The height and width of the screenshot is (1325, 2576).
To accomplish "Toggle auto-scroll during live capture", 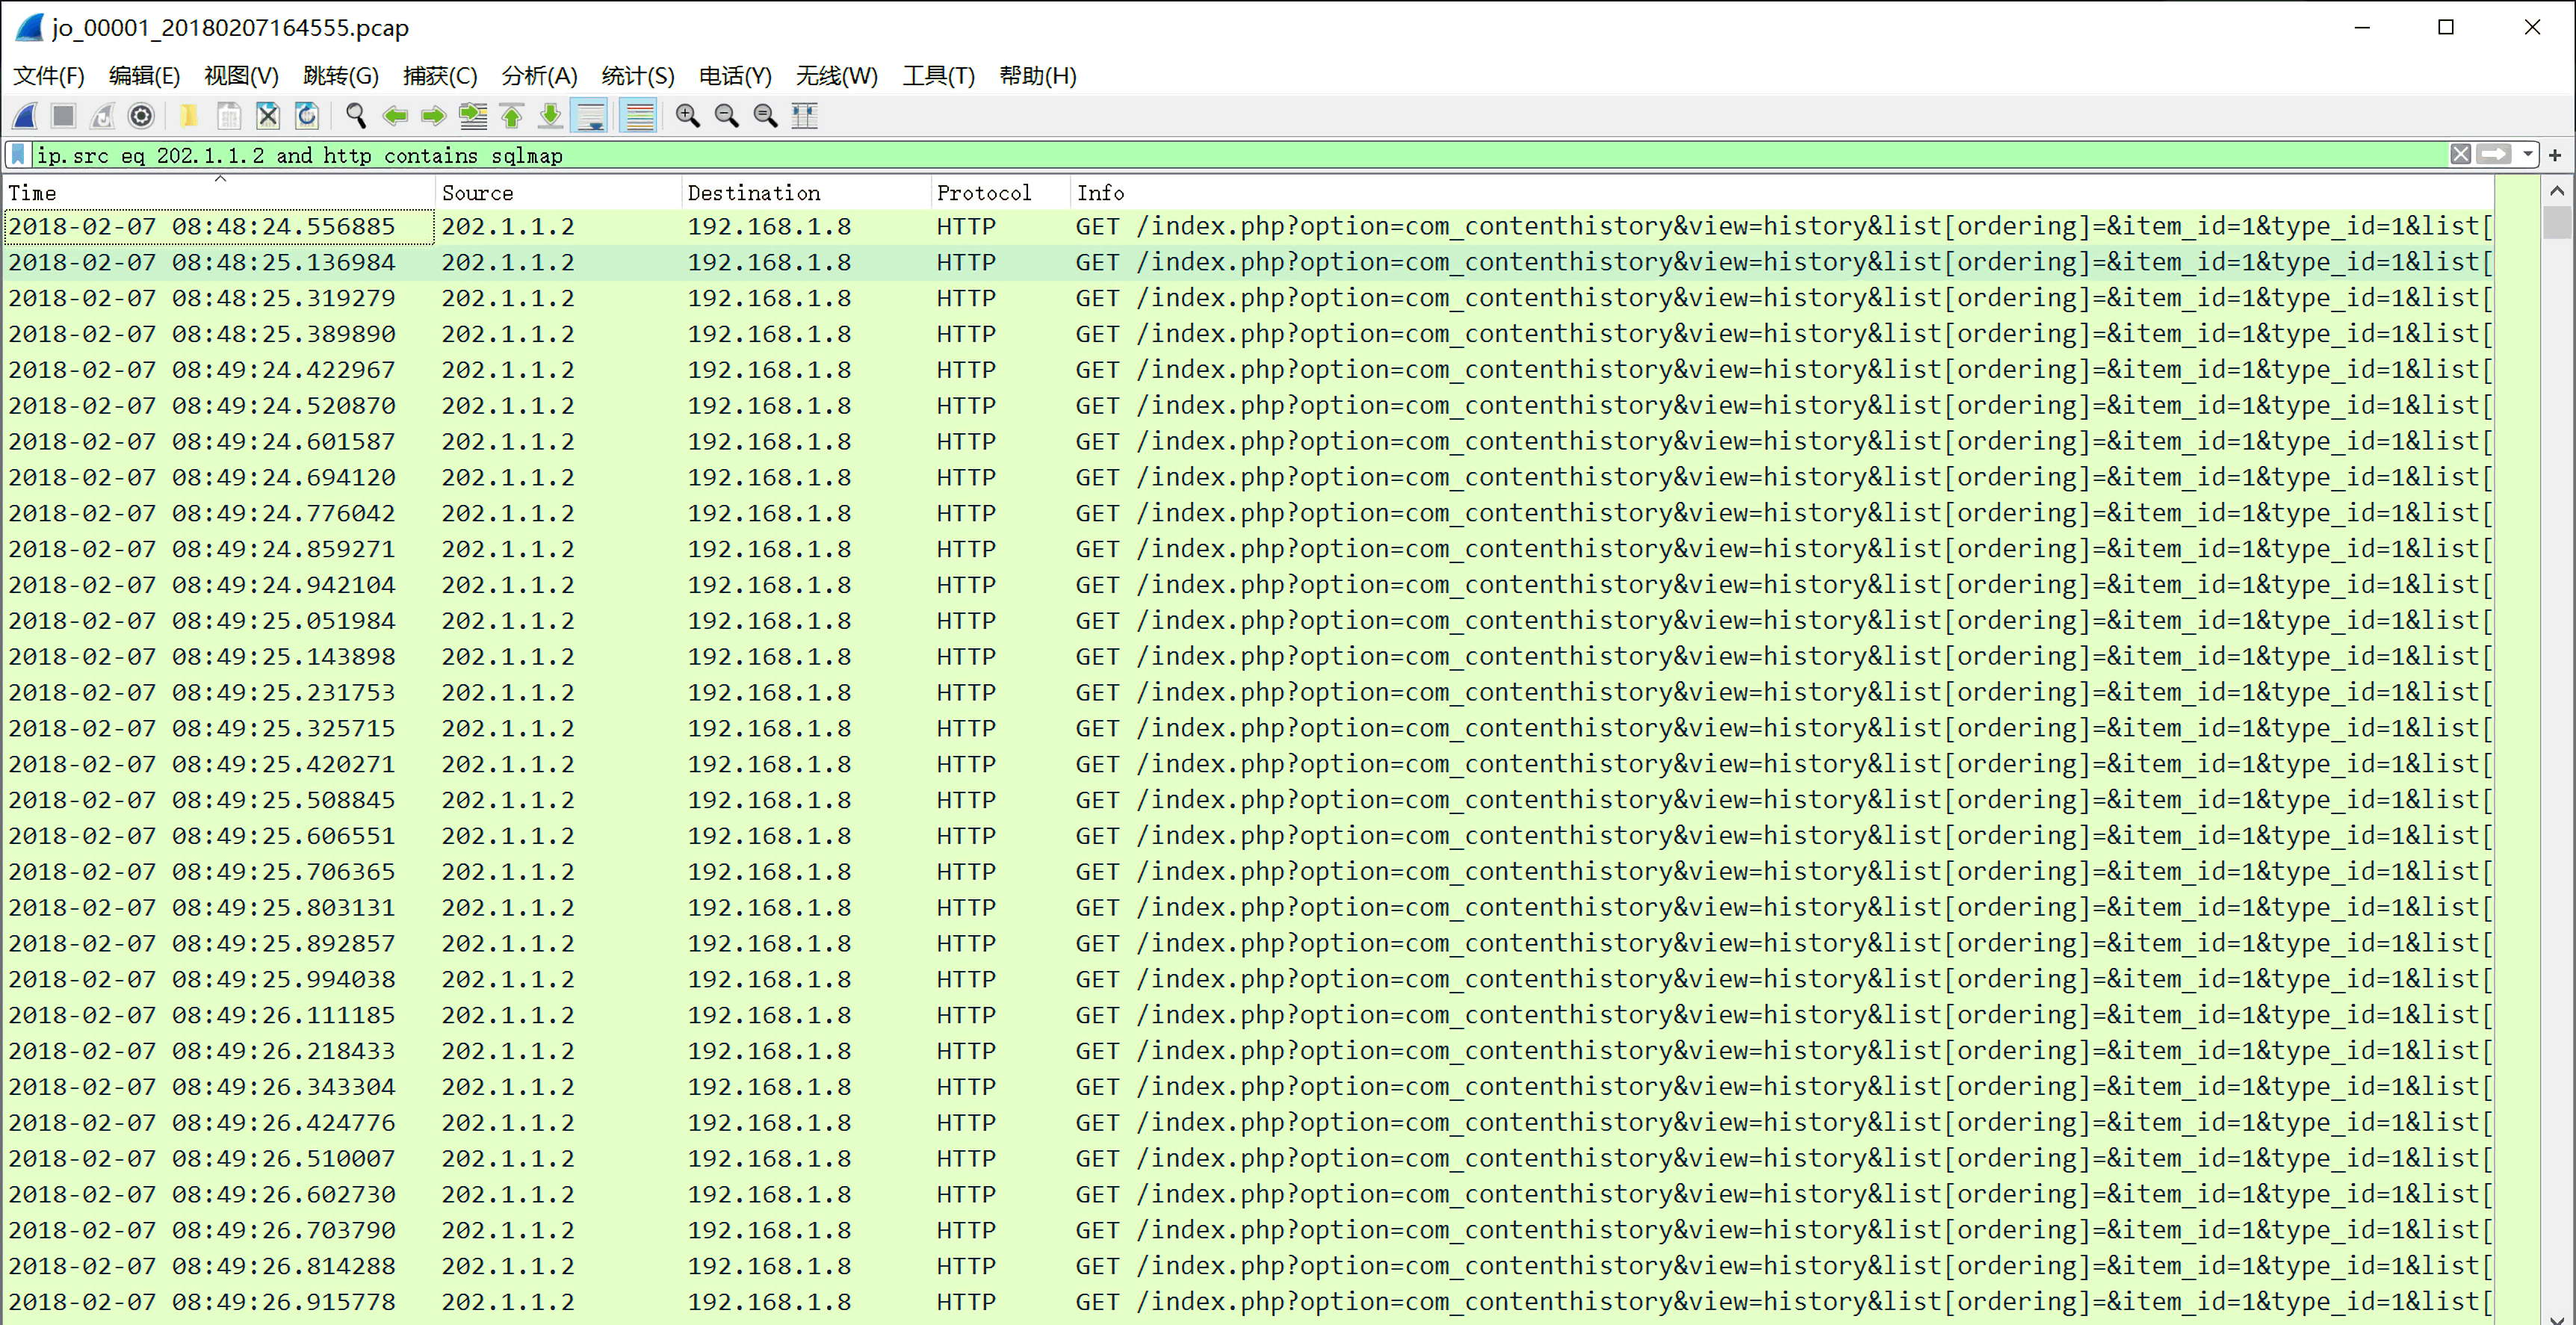I will click(x=590, y=116).
